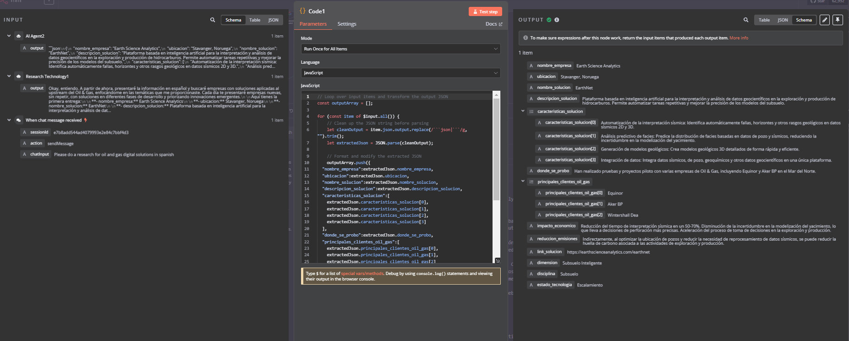Click the code editor expand icon at bottom corner
849x341 pixels.
[x=498, y=260]
